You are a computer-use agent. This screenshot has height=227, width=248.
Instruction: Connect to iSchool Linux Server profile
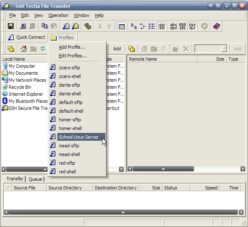pos(77,137)
